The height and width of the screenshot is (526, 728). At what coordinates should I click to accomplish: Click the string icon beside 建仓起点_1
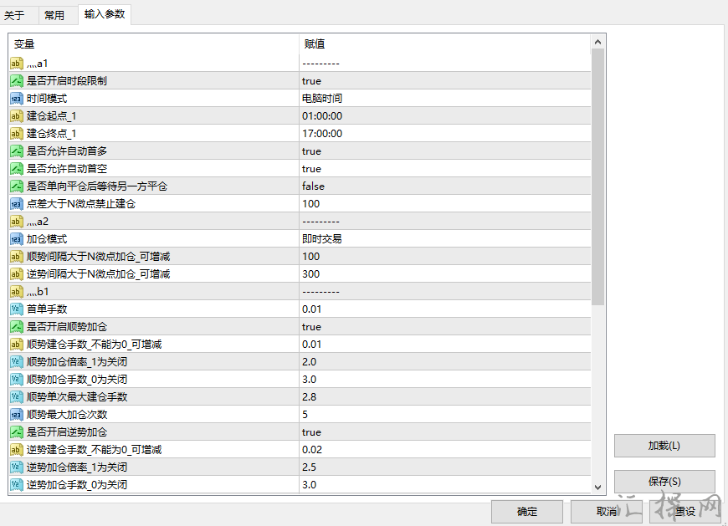point(17,116)
